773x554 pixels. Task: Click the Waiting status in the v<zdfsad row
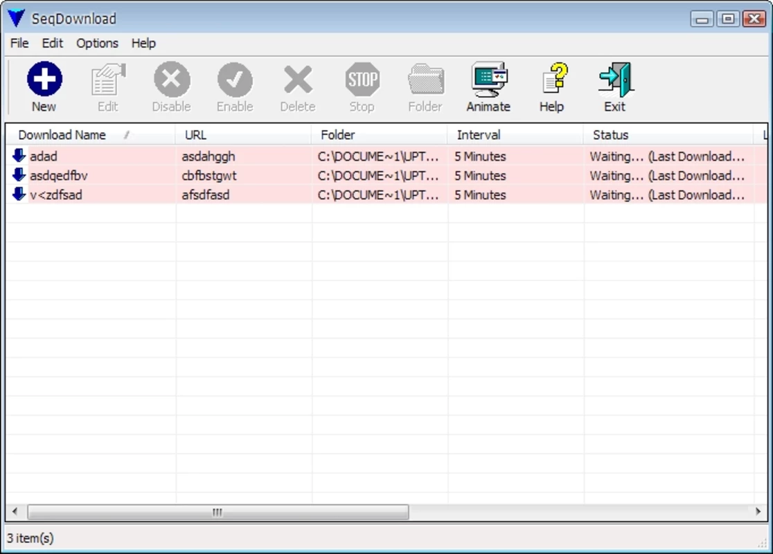click(x=667, y=195)
